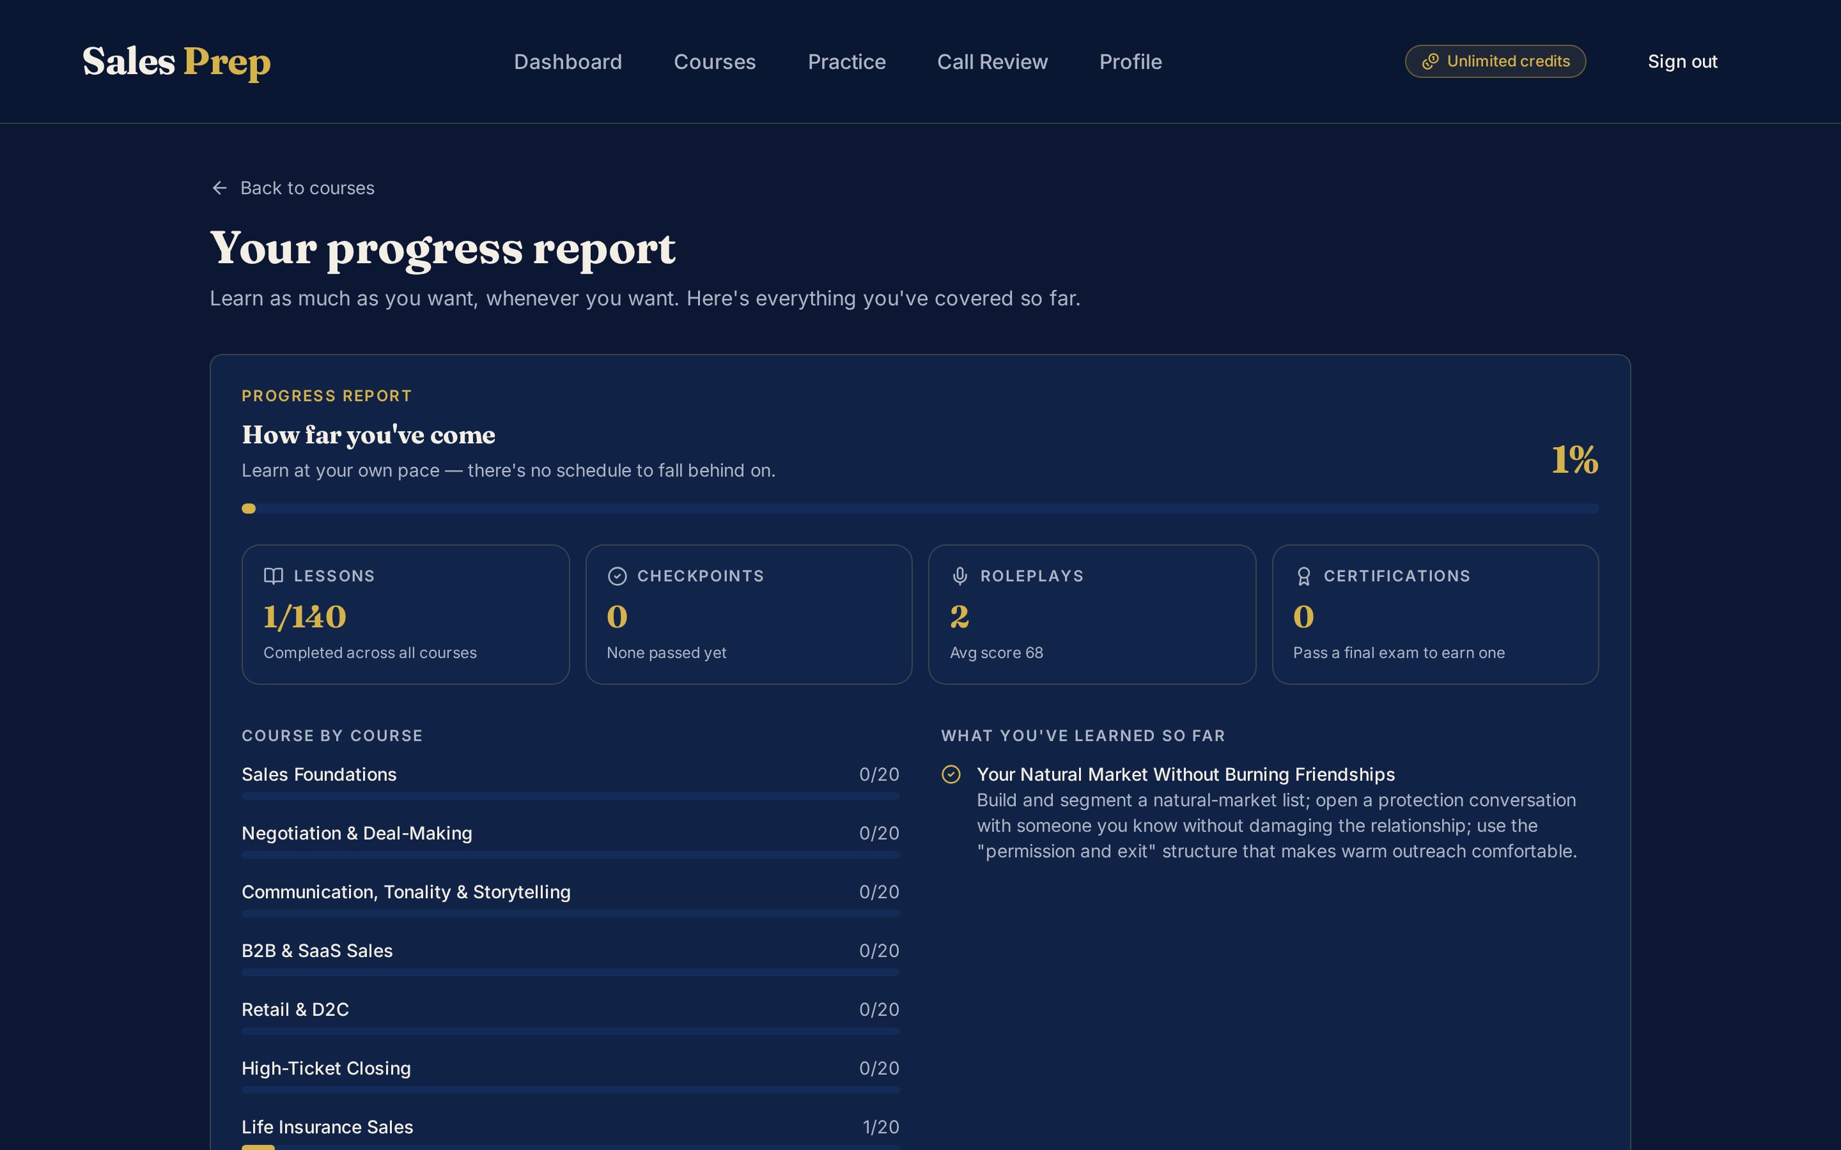Click the Roleplays count 2
Screen dimensions: 1841x1150
[x=959, y=617]
